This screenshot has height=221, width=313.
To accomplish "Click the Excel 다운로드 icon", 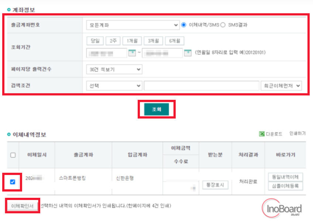I will click(x=262, y=134).
